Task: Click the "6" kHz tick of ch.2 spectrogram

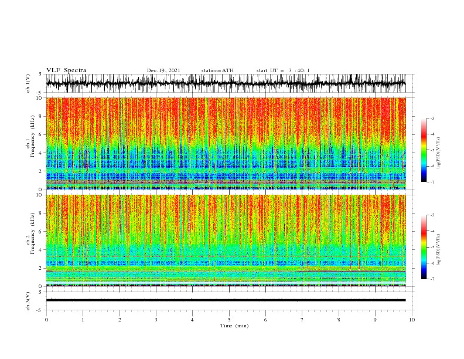Action: click(41, 232)
